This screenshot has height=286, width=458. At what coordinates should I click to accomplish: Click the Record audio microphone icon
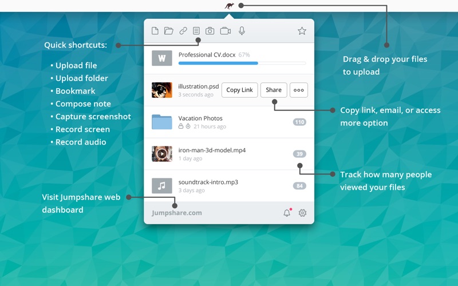click(x=242, y=31)
